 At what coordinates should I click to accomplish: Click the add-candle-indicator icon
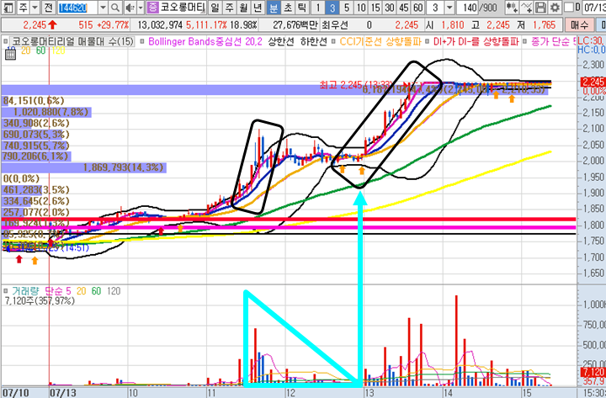[512, 8]
